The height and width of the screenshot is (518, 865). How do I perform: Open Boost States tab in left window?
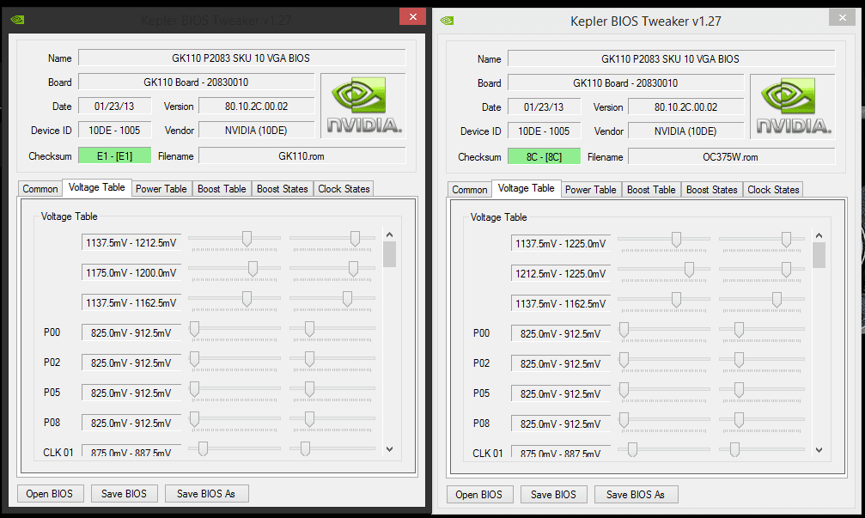[x=282, y=189]
